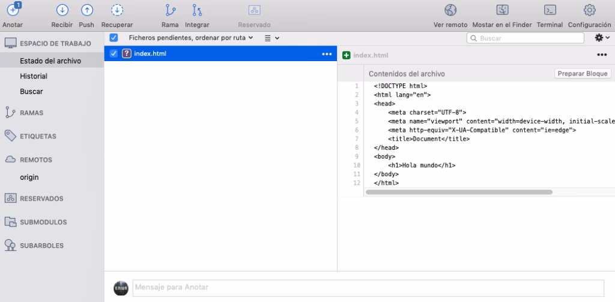Uncheck the index.html file checkbox
The width and height of the screenshot is (615, 302).
(x=114, y=53)
